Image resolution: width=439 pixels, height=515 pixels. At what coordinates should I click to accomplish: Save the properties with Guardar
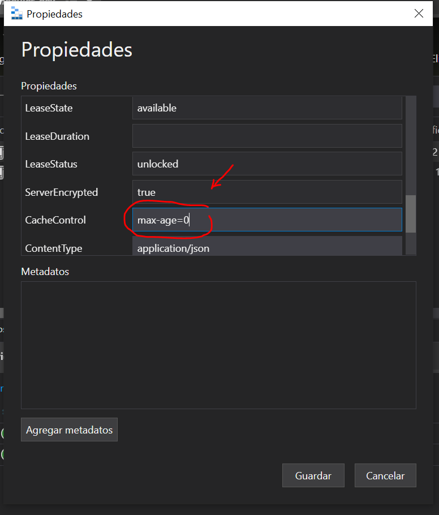(313, 475)
